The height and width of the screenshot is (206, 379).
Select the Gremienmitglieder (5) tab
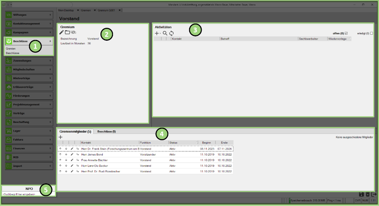coord(75,132)
